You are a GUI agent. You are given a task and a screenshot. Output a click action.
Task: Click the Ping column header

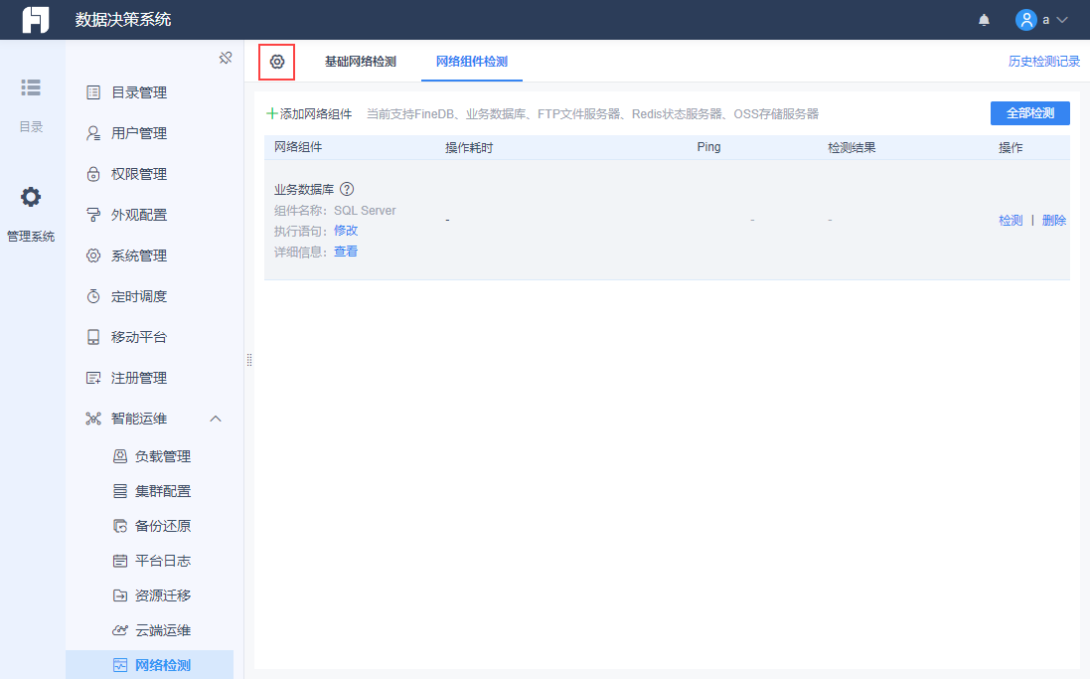point(709,147)
